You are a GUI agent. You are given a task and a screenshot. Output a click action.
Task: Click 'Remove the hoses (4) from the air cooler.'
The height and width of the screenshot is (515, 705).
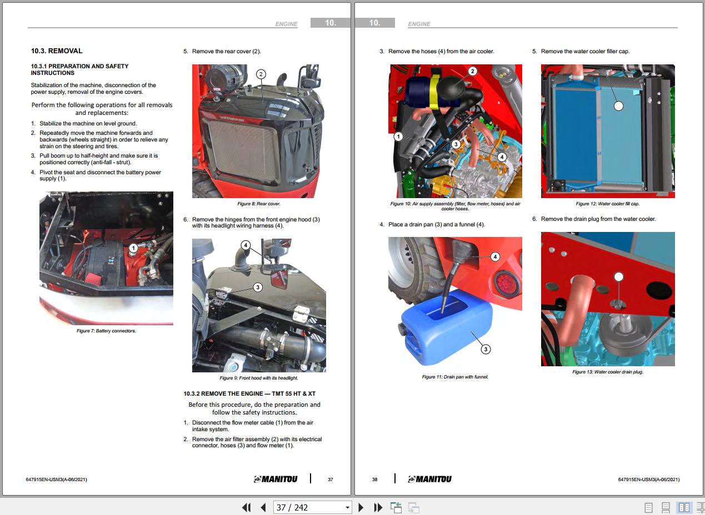pos(441,51)
